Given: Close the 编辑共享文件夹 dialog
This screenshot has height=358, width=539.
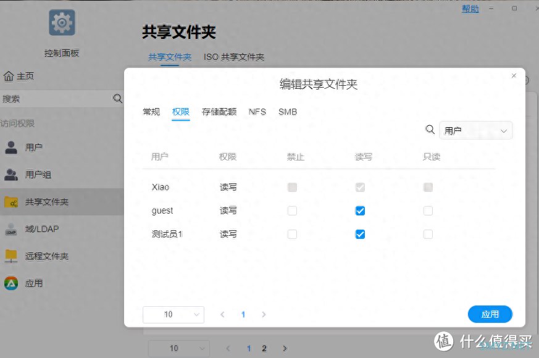Looking at the screenshot, I should coord(514,75).
